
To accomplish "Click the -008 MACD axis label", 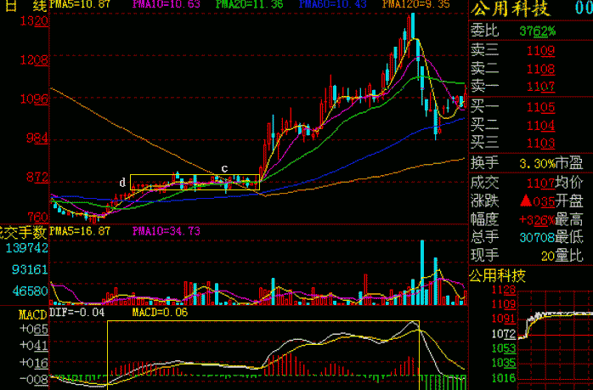I will pos(34,379).
